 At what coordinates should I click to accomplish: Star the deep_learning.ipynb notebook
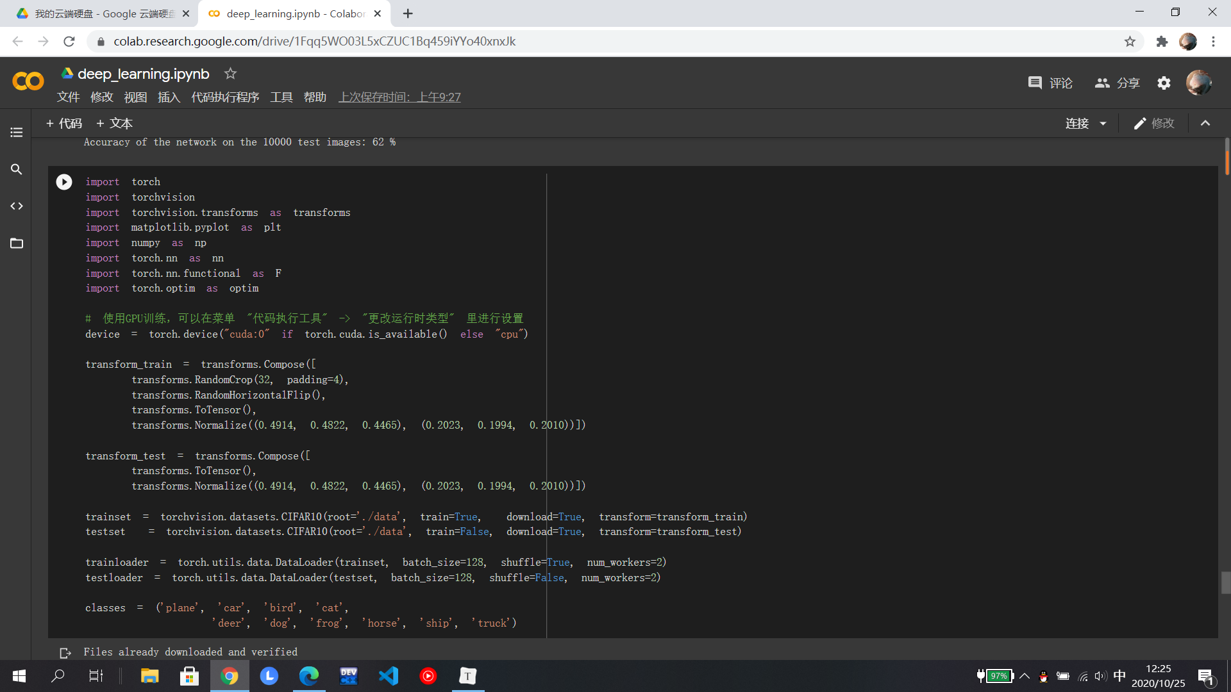click(x=230, y=74)
